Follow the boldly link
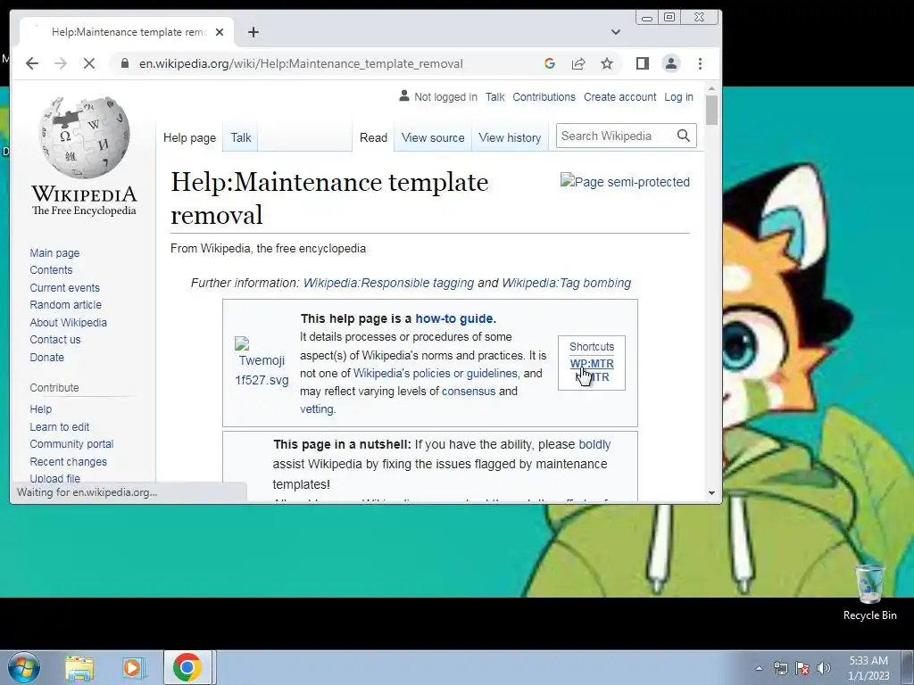The image size is (914, 685). point(594,444)
